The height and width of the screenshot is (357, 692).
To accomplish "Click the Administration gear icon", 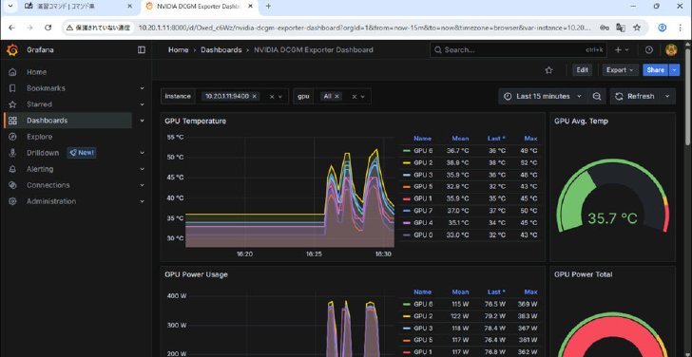I will pos(12,201).
